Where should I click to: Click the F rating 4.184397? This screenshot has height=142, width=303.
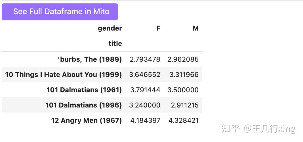[145, 121]
